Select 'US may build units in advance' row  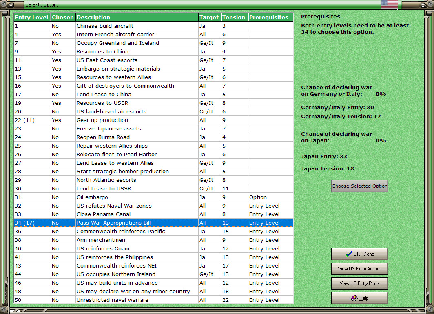(154, 283)
